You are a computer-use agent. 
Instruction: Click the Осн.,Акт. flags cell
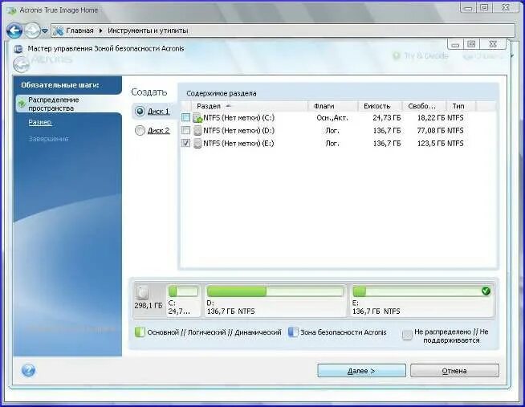332,118
